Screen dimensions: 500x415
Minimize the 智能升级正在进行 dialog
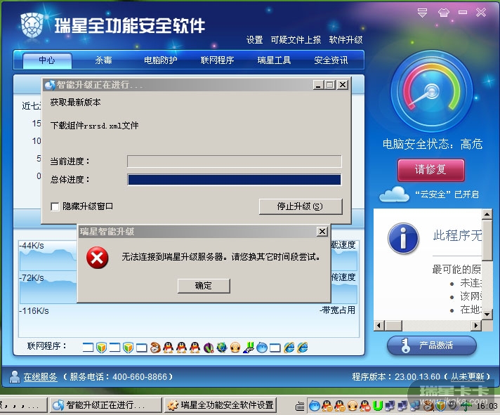coord(318,85)
